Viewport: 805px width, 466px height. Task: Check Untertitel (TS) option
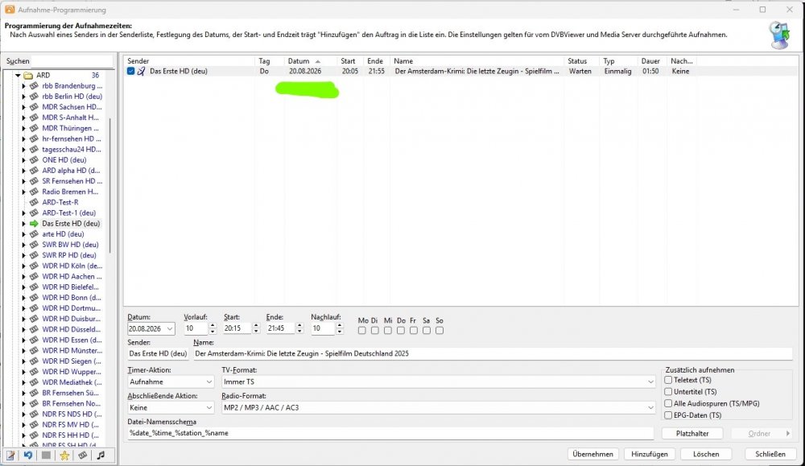668,392
